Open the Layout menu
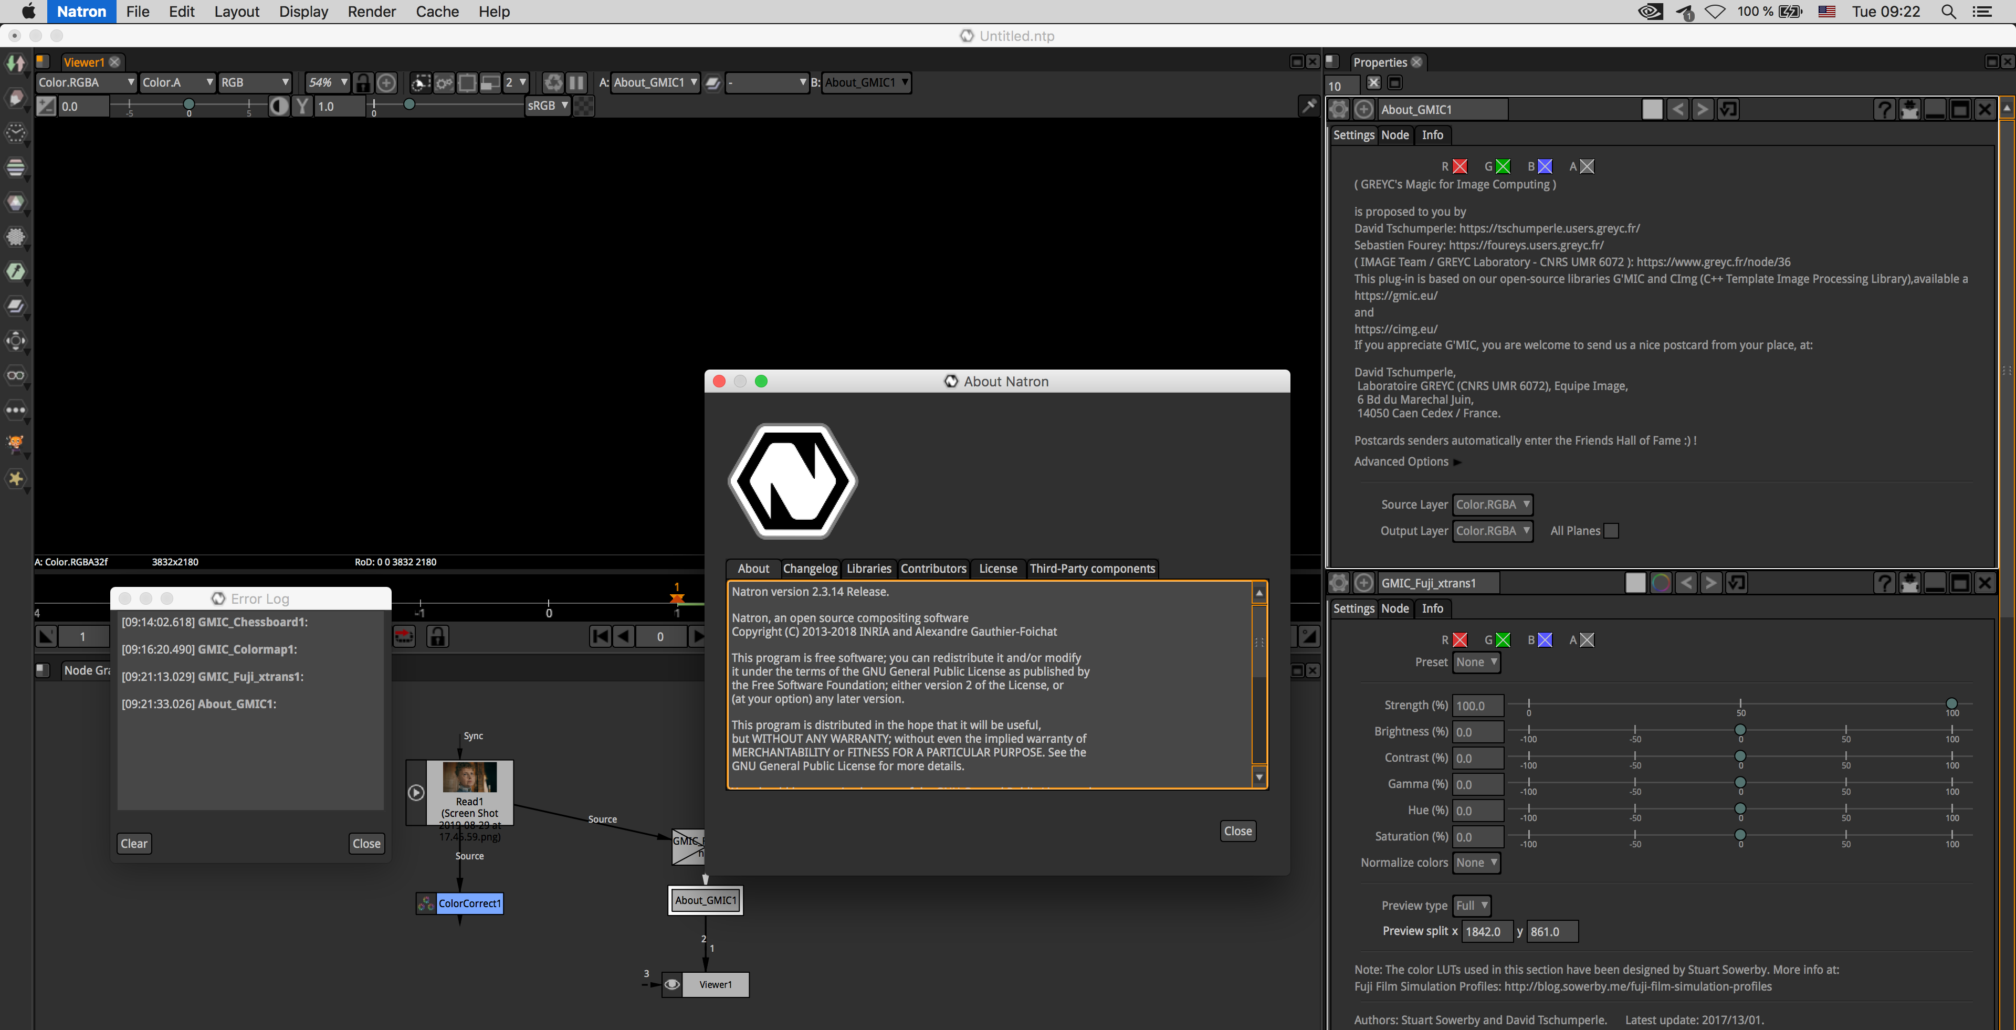Screen dimensions: 2016x1030 [x=236, y=12]
